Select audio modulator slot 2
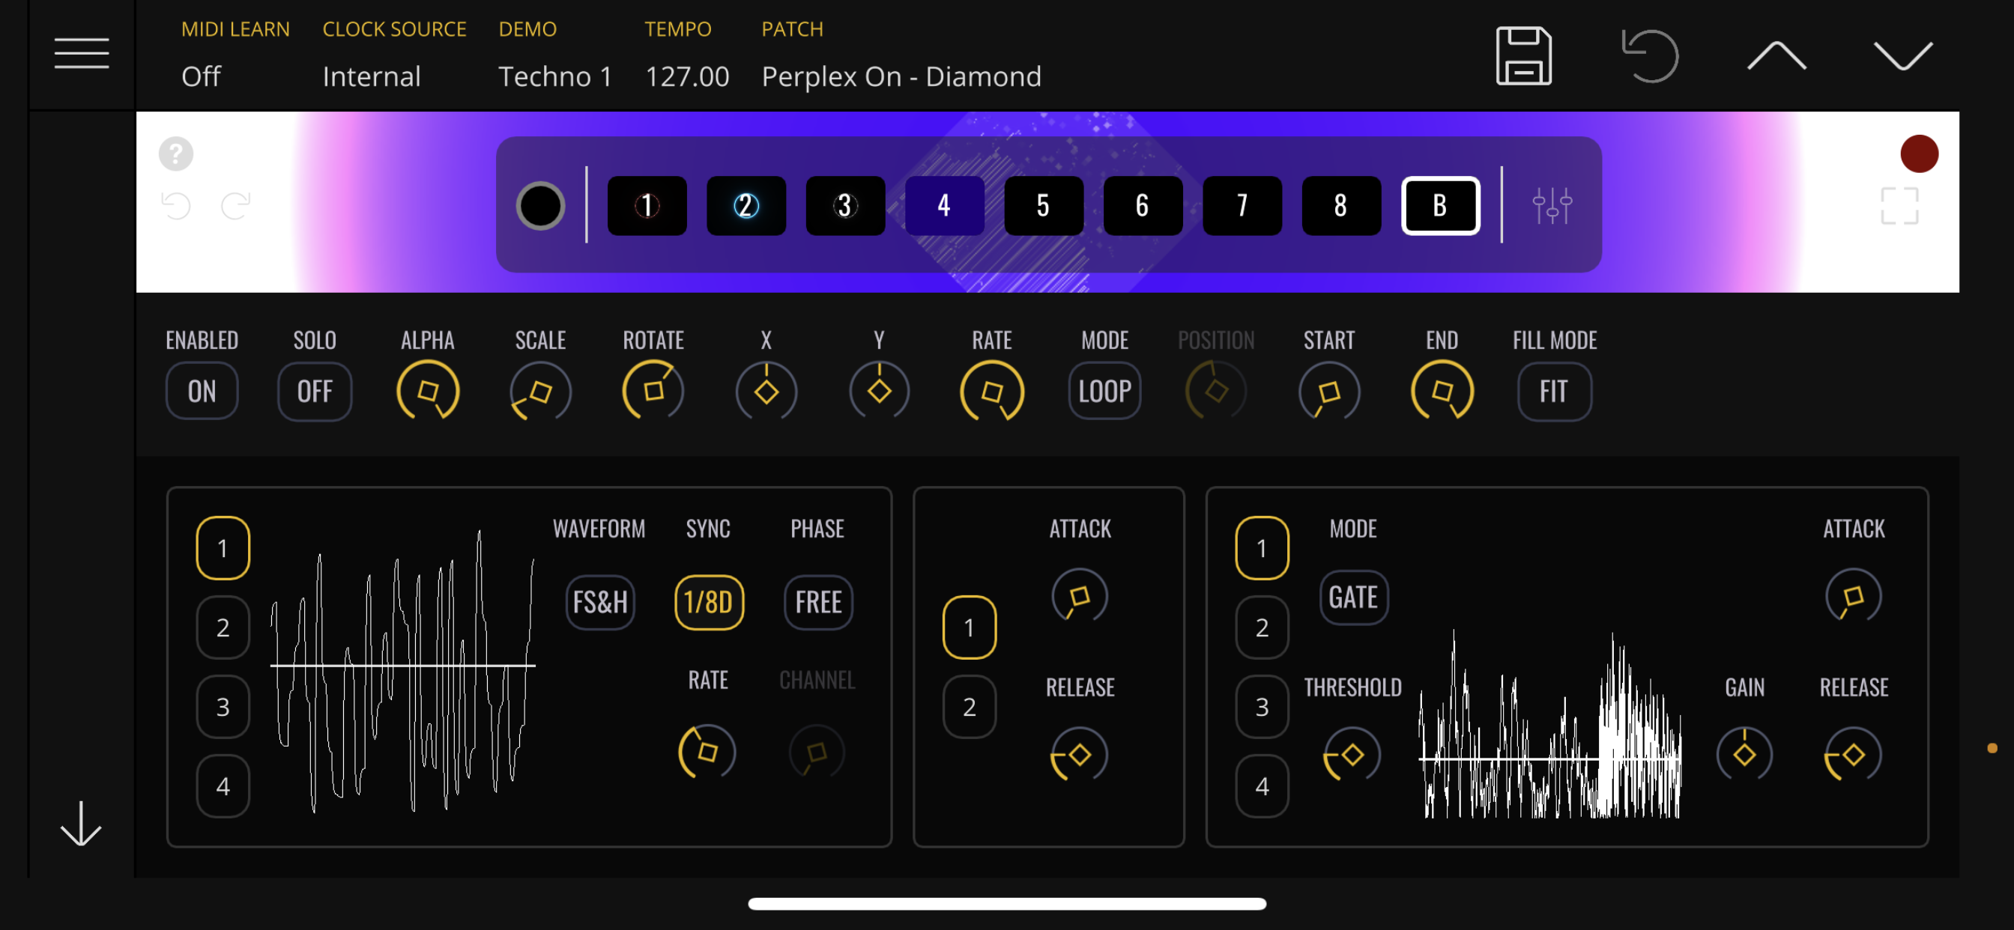The width and height of the screenshot is (2014, 930). click(x=1262, y=627)
